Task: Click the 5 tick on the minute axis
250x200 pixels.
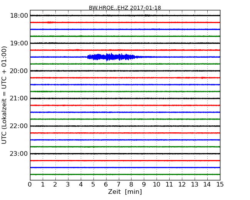Action: (x=93, y=185)
